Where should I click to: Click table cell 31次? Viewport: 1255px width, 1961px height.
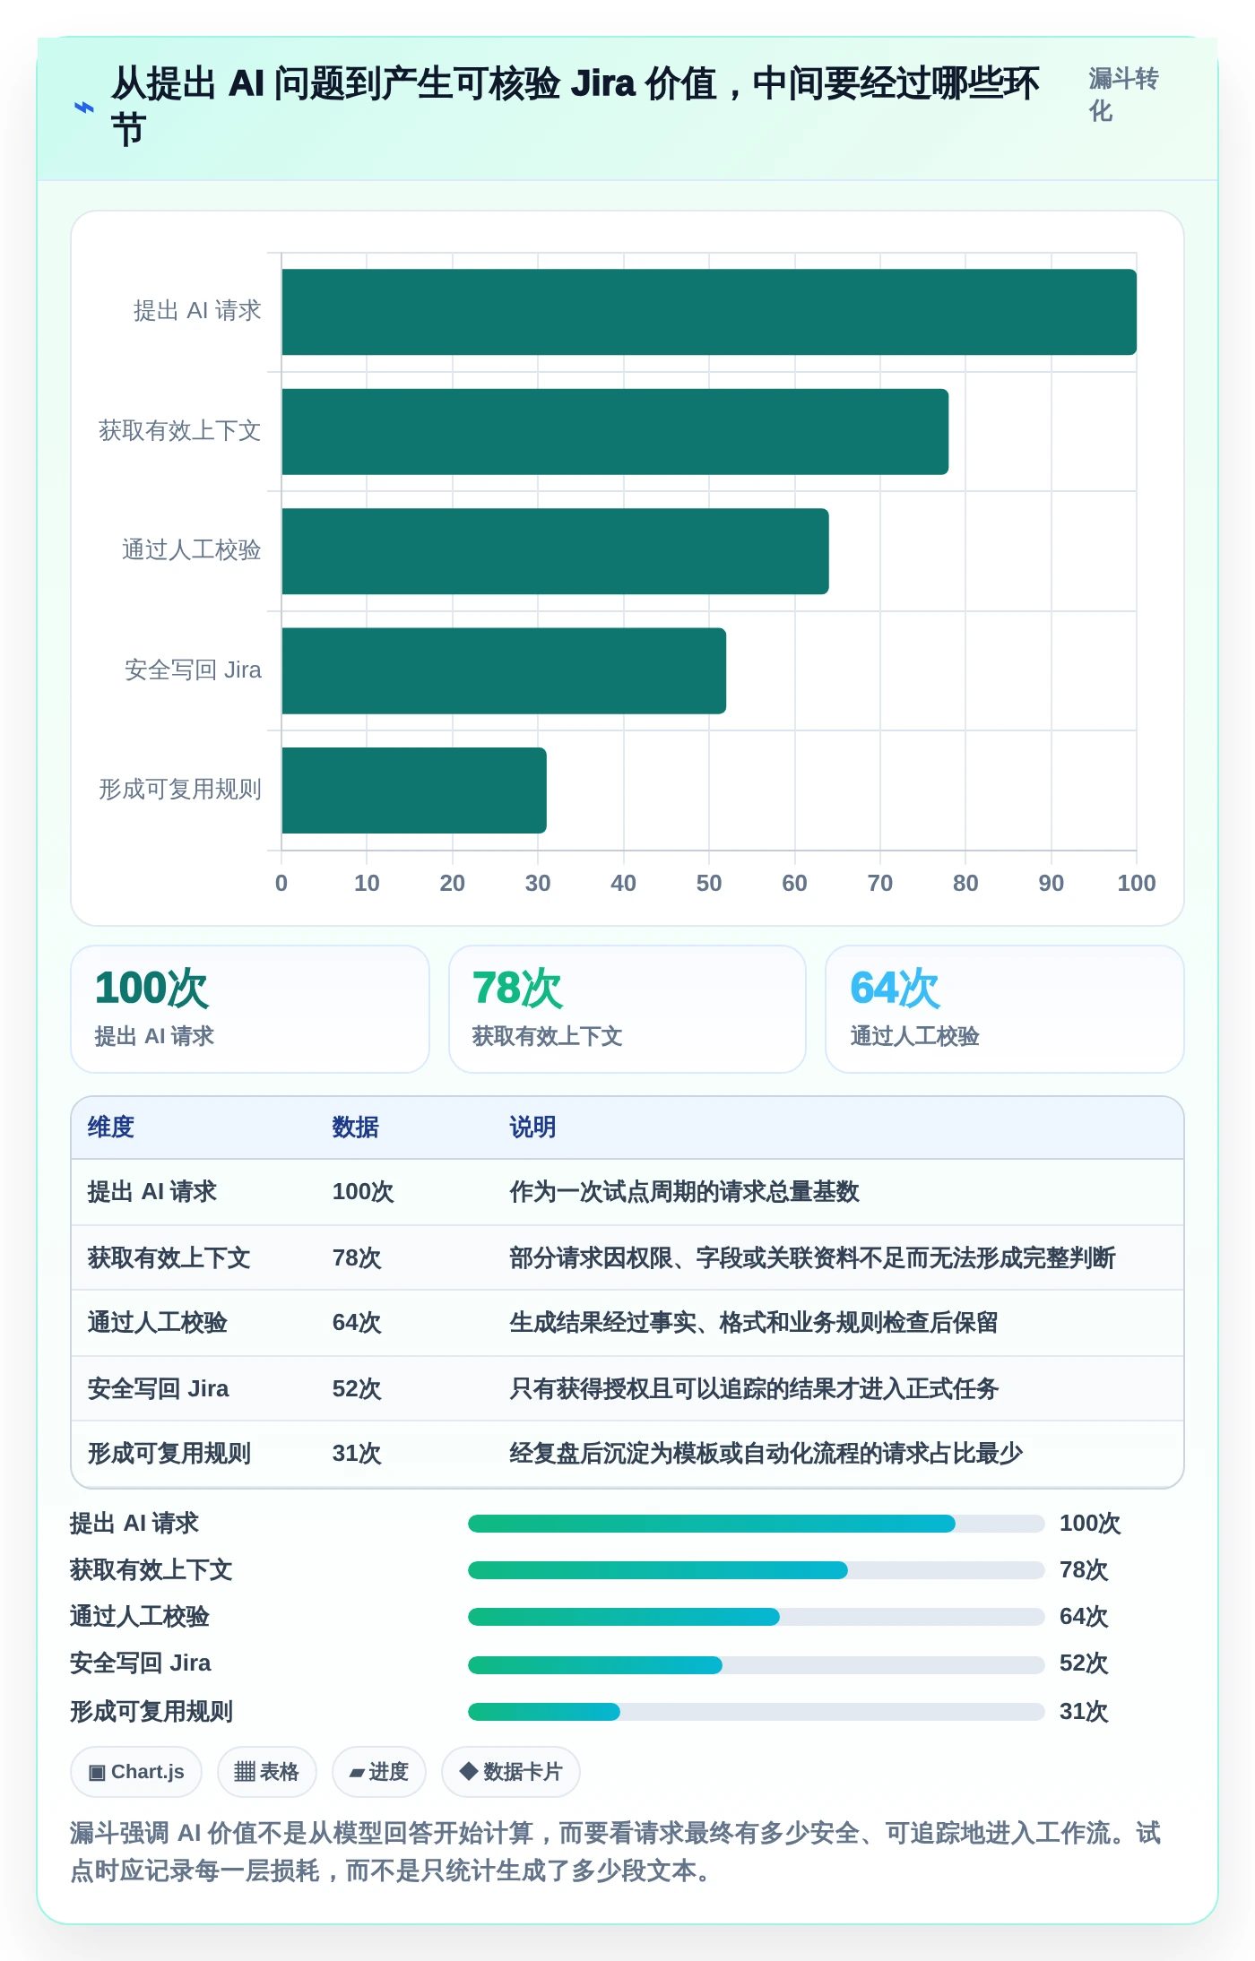pos(357,1453)
